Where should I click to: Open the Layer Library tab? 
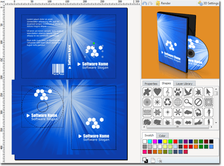(184, 84)
